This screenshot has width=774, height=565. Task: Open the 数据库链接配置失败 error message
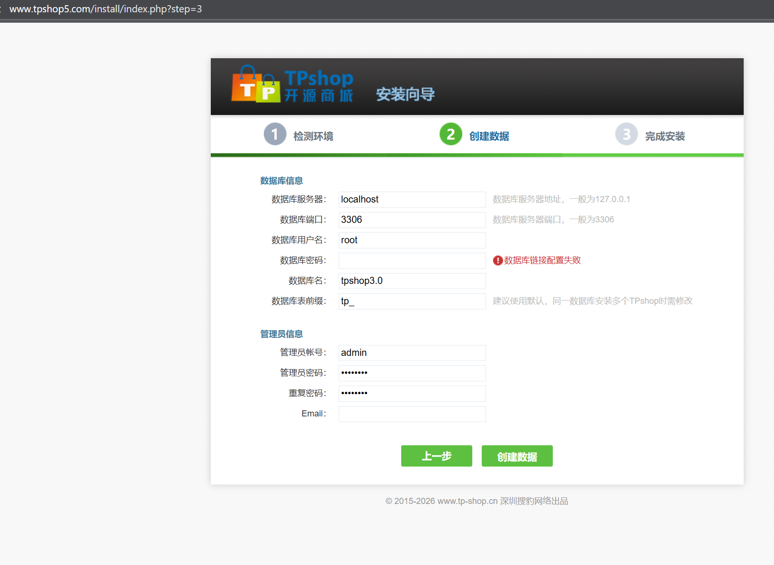tap(541, 260)
